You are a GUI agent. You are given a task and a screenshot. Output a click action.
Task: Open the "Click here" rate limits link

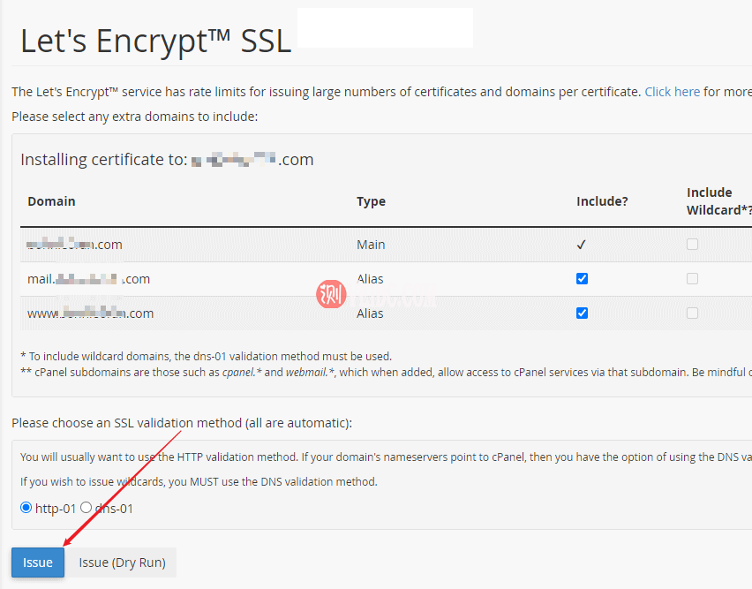(672, 92)
